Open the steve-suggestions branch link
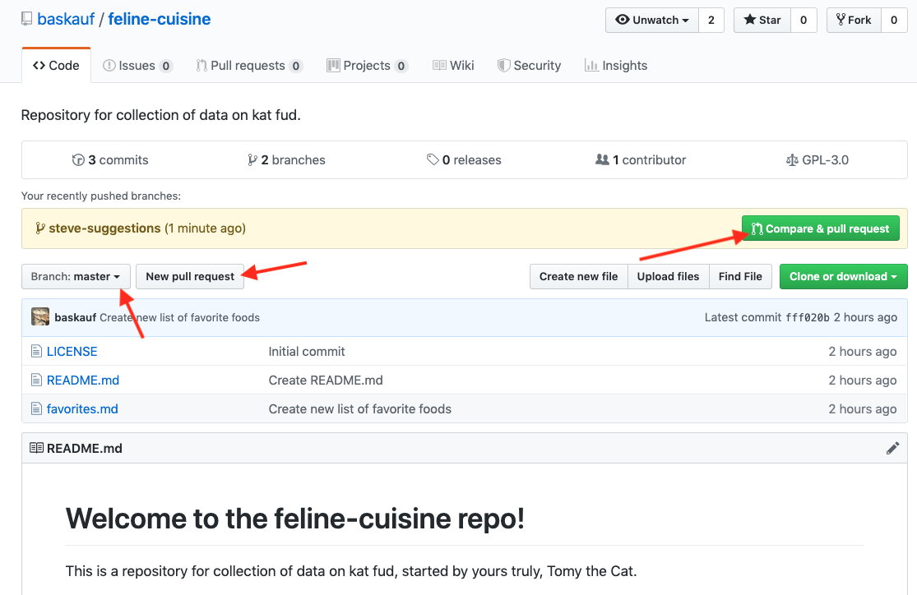 click(x=104, y=228)
